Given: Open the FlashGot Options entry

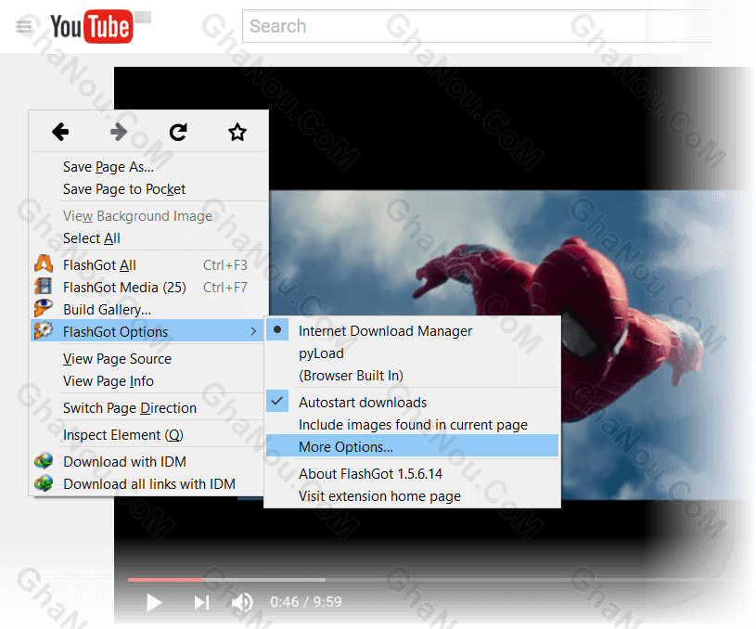Looking at the screenshot, I should click(147, 331).
